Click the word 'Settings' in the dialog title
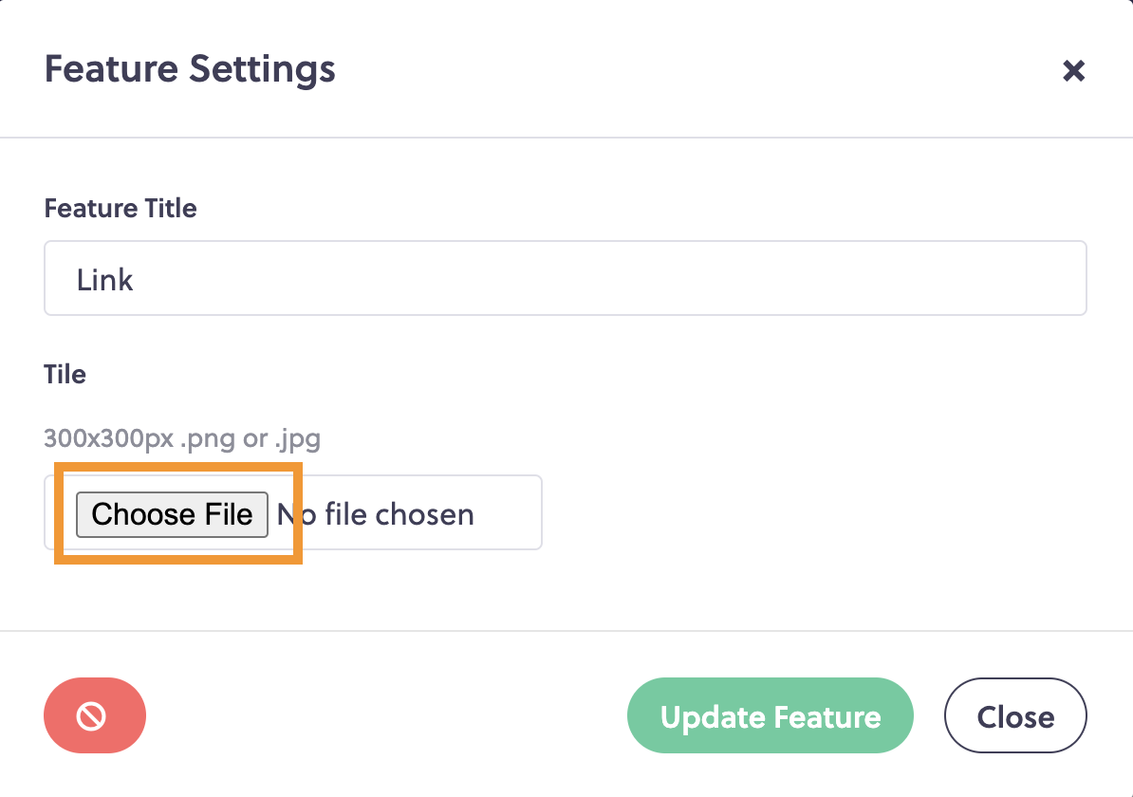Viewport: 1133px width, 797px height. point(262,71)
